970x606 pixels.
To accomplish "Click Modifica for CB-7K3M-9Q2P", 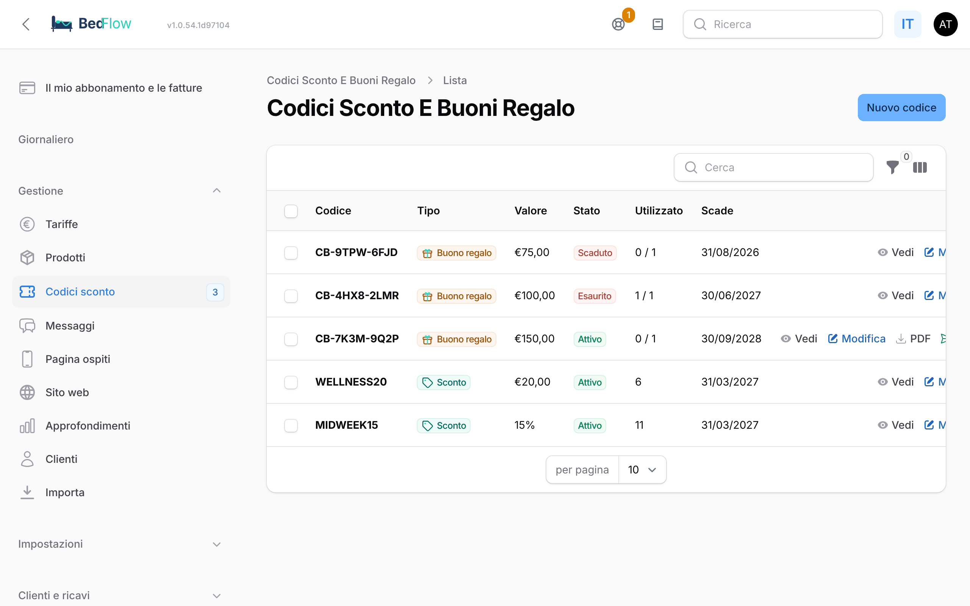I will click(x=857, y=339).
